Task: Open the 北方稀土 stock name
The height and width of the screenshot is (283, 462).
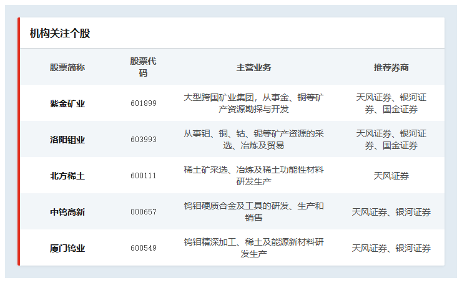Action: click(67, 176)
